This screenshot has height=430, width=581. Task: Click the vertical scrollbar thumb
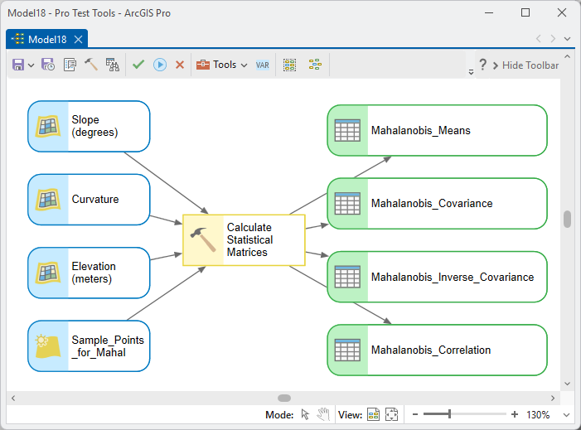(567, 220)
